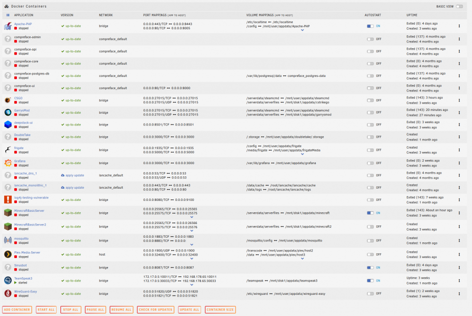Click the Network column header
This screenshot has width=472, height=316.
coord(106,15)
